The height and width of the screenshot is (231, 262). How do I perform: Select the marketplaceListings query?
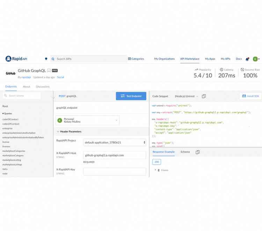[x=12, y=165]
